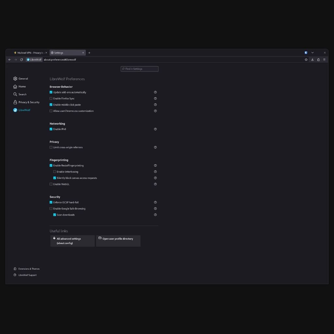
Task: Open help icon for Scan downloads
Action: click(155, 215)
